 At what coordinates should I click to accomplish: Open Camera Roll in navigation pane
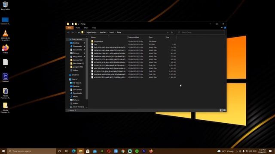(x=77, y=60)
